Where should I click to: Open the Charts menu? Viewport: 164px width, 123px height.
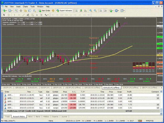25,7
